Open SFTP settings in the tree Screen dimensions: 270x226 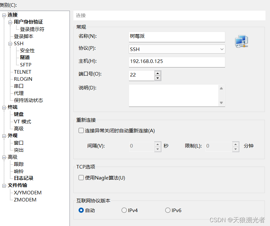coord(26,65)
